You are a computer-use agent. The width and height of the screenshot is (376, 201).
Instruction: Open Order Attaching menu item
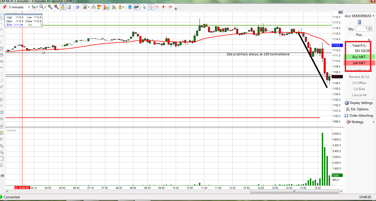point(359,116)
